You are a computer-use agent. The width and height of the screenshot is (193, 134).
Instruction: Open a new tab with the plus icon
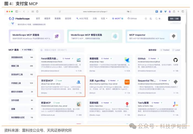tap(178, 12)
